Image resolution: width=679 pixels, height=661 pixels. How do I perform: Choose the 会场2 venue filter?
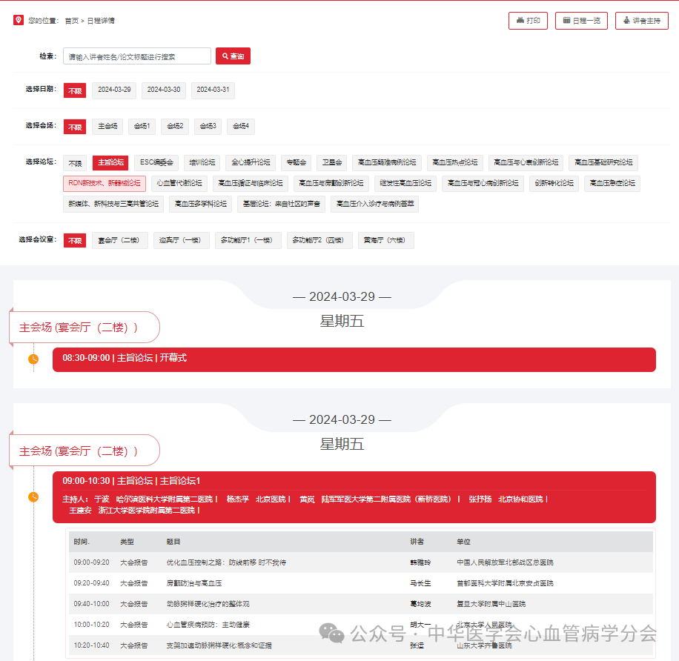pos(175,127)
